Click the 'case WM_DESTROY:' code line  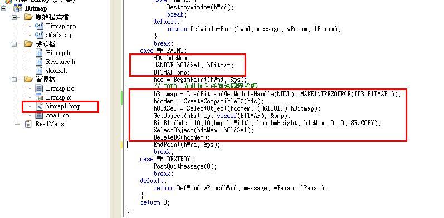(x=167, y=159)
